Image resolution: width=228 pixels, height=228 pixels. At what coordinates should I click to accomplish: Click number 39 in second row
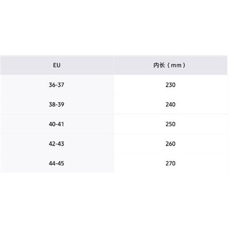[x=61, y=104]
